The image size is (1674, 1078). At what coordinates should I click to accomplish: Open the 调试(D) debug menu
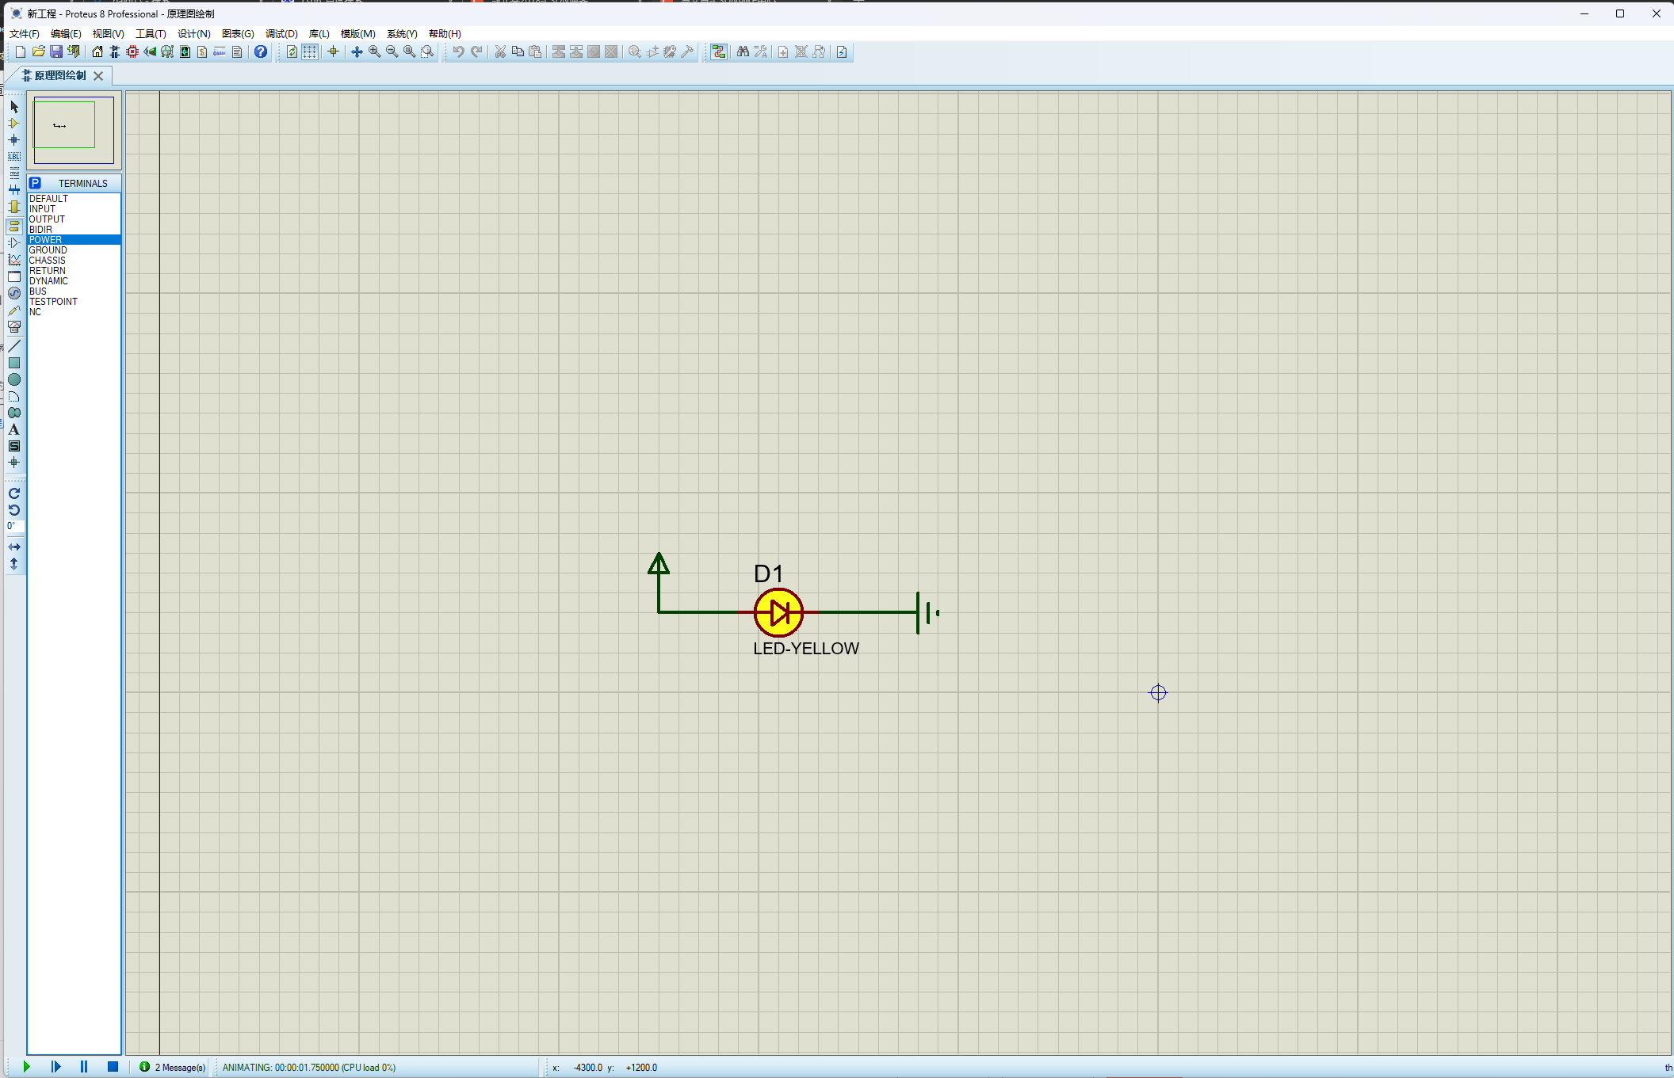281,34
